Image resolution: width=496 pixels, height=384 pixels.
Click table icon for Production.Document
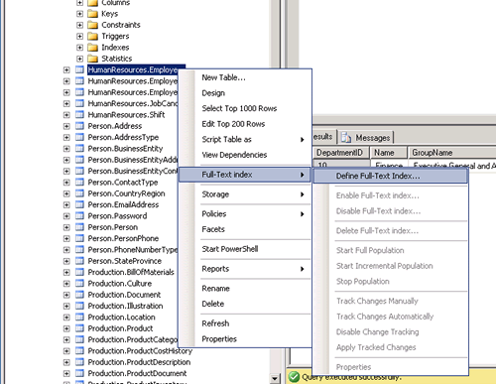tap(79, 295)
